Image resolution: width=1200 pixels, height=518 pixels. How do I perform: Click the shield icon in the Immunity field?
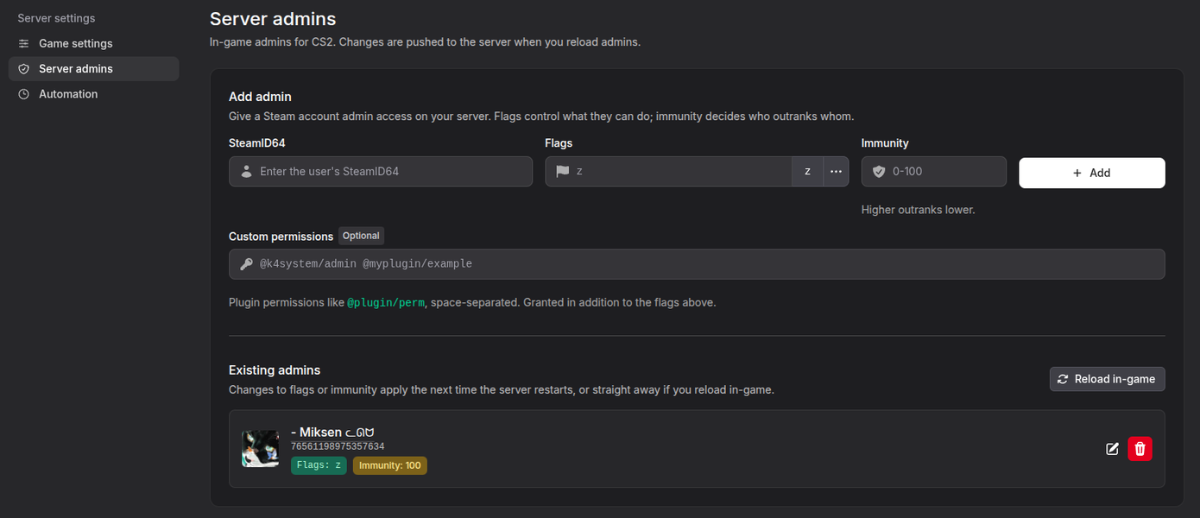[879, 171]
